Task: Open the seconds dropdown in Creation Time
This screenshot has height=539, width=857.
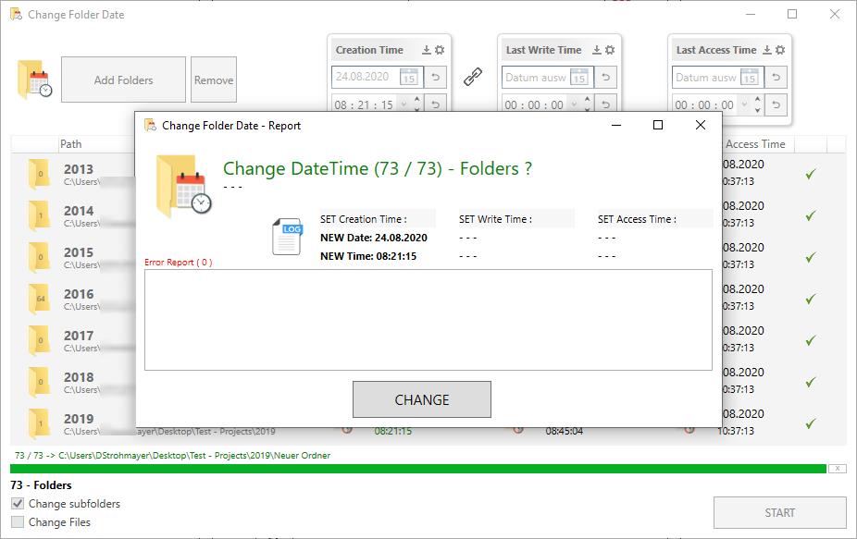Action: tap(402, 104)
